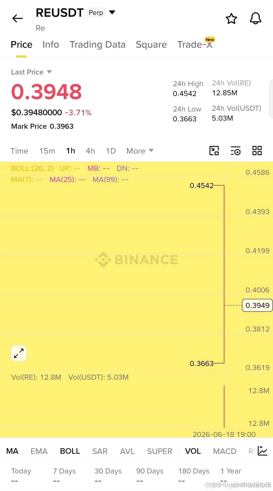Tap the 0.3949 current price marker
The width and height of the screenshot is (273, 491).
click(x=257, y=305)
